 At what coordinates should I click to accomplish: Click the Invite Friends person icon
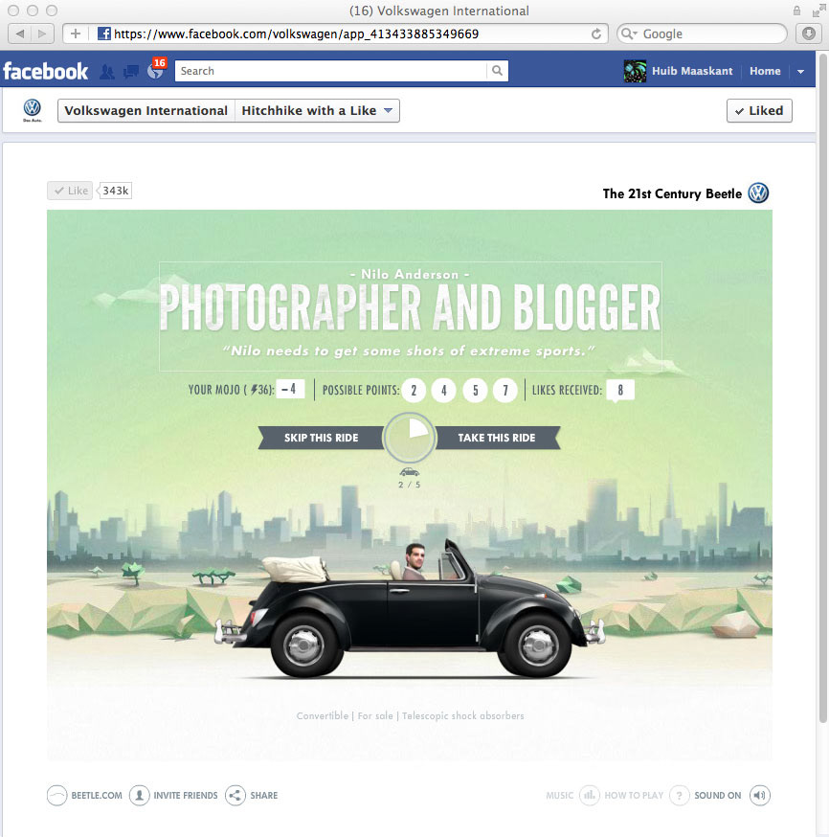tap(139, 796)
